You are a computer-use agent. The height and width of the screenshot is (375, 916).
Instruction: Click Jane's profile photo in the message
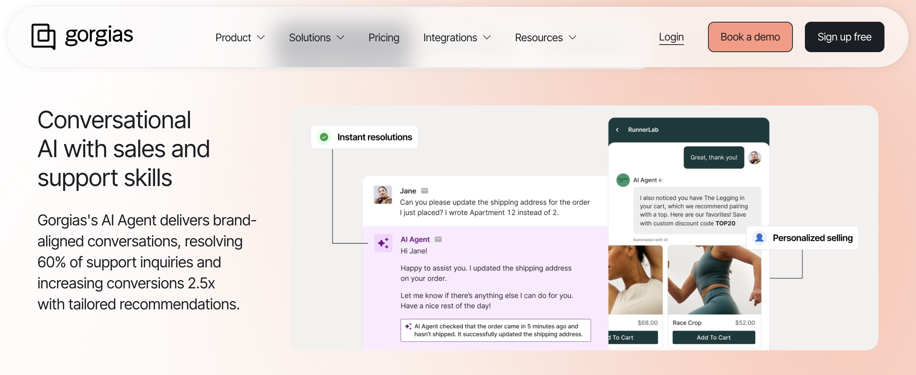click(383, 195)
